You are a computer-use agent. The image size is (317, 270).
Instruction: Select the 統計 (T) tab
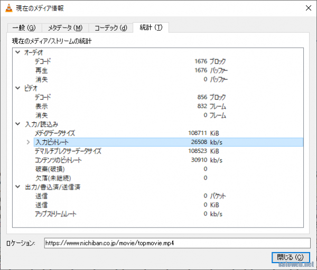[x=151, y=28]
